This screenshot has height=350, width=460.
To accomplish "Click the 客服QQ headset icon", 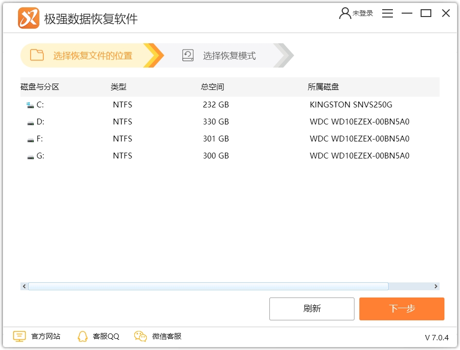I will (x=82, y=336).
